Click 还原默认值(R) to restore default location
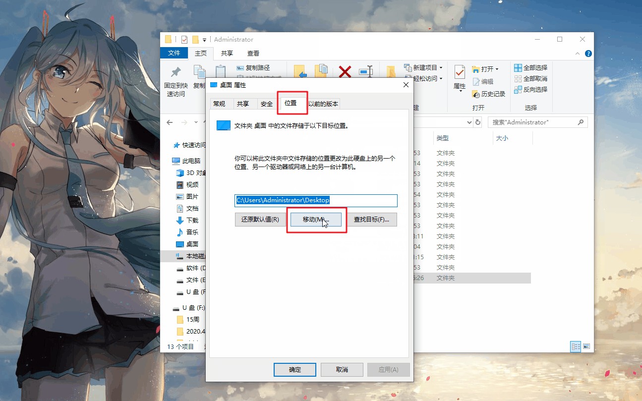The height and width of the screenshot is (401, 642). click(x=260, y=220)
